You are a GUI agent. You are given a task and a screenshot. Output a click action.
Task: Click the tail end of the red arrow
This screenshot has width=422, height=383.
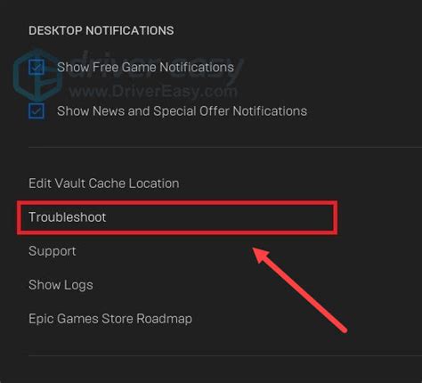(x=344, y=330)
